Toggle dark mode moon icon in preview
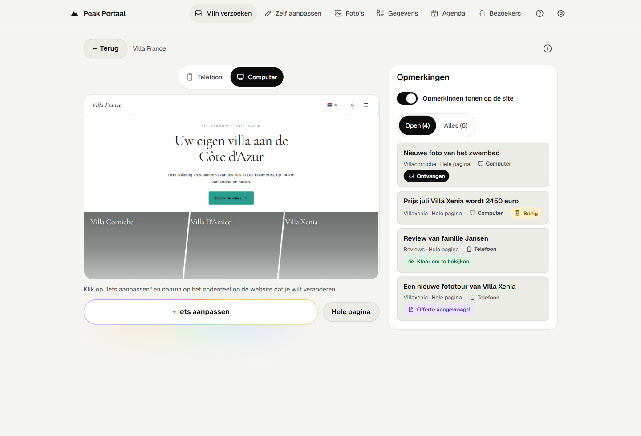The image size is (641, 436). 353,105
